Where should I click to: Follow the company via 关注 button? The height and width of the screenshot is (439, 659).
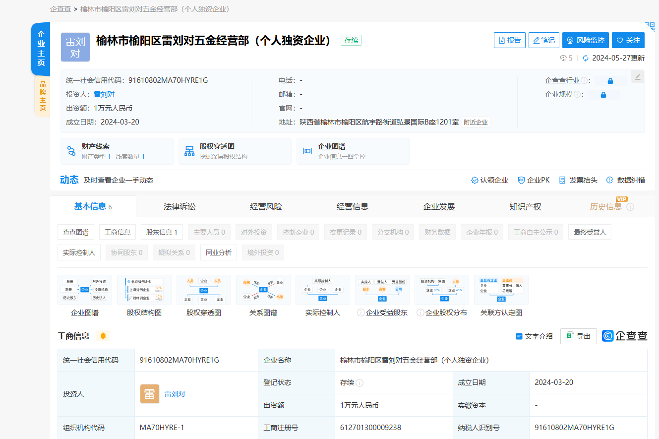628,40
